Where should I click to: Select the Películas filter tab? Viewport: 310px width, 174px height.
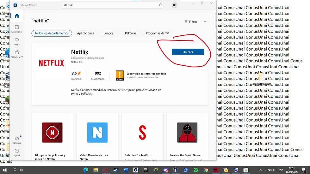(130, 33)
